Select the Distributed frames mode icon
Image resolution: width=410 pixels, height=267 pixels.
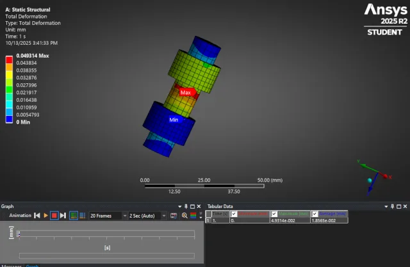[74, 216]
